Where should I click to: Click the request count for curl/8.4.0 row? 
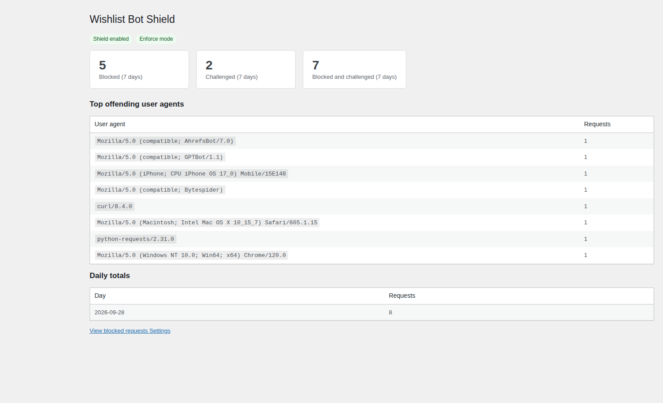[586, 206]
